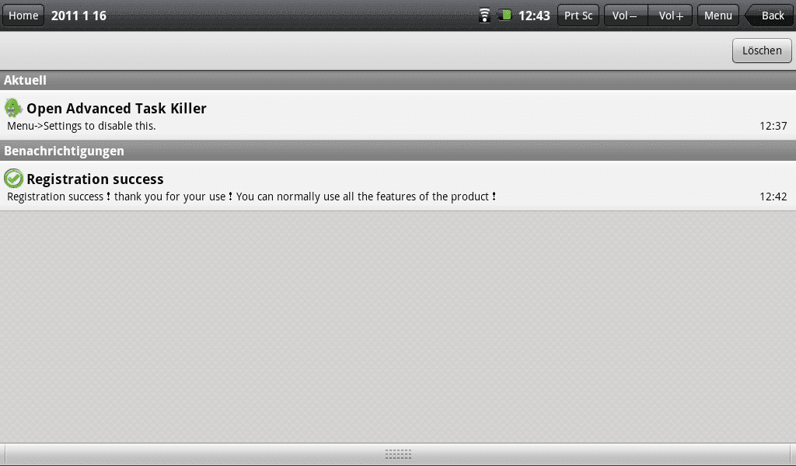
Task: Tap the Wi-Fi signal status icon
Action: point(485,16)
